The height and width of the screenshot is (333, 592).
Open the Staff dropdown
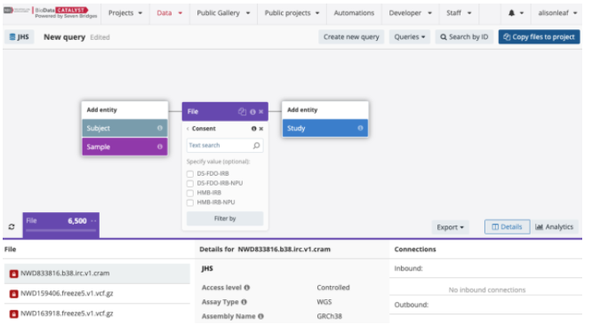tap(459, 12)
